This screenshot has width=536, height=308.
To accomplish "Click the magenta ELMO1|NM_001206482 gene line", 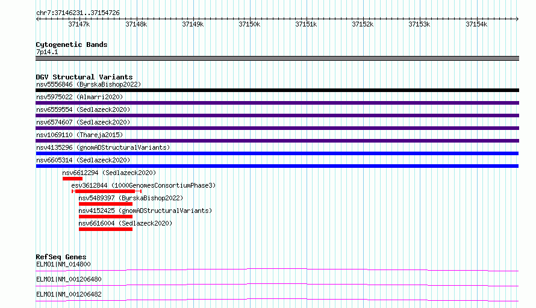I will tap(277, 300).
